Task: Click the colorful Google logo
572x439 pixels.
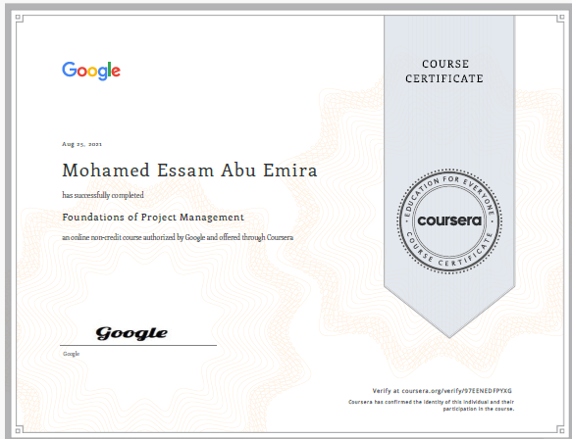Action: coord(91,71)
